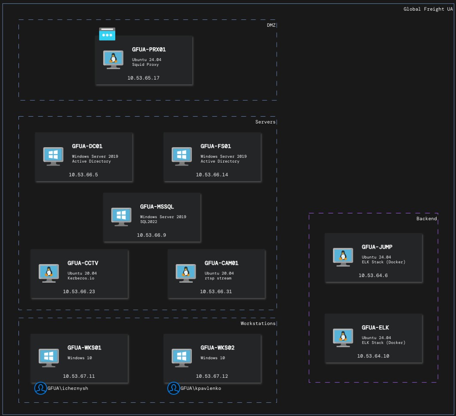
Task: Click the GFUA\ichernysh username label
Action: (68, 388)
